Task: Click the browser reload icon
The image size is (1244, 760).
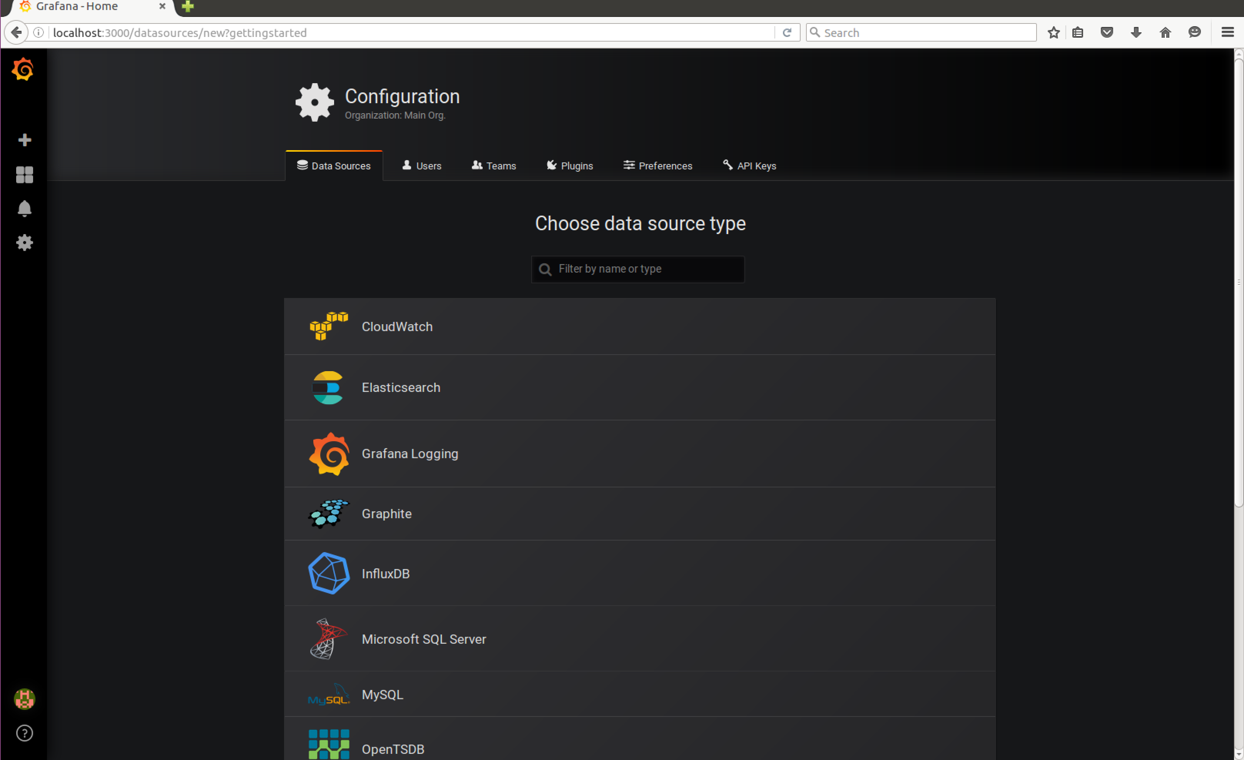Action: [787, 33]
